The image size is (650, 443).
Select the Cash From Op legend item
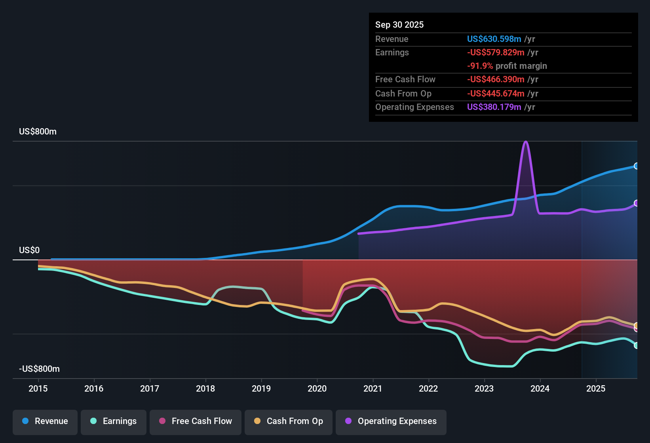288,421
